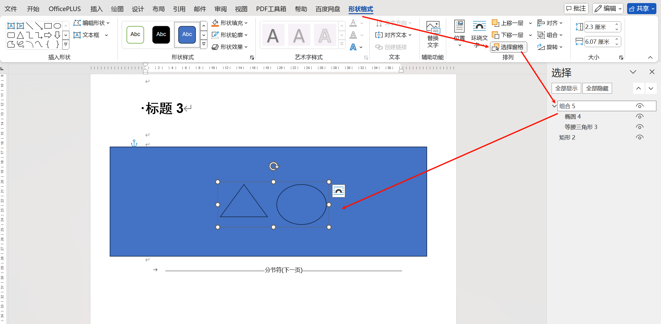
Task: Open the 形状填充 dropdown
Action: coord(246,23)
